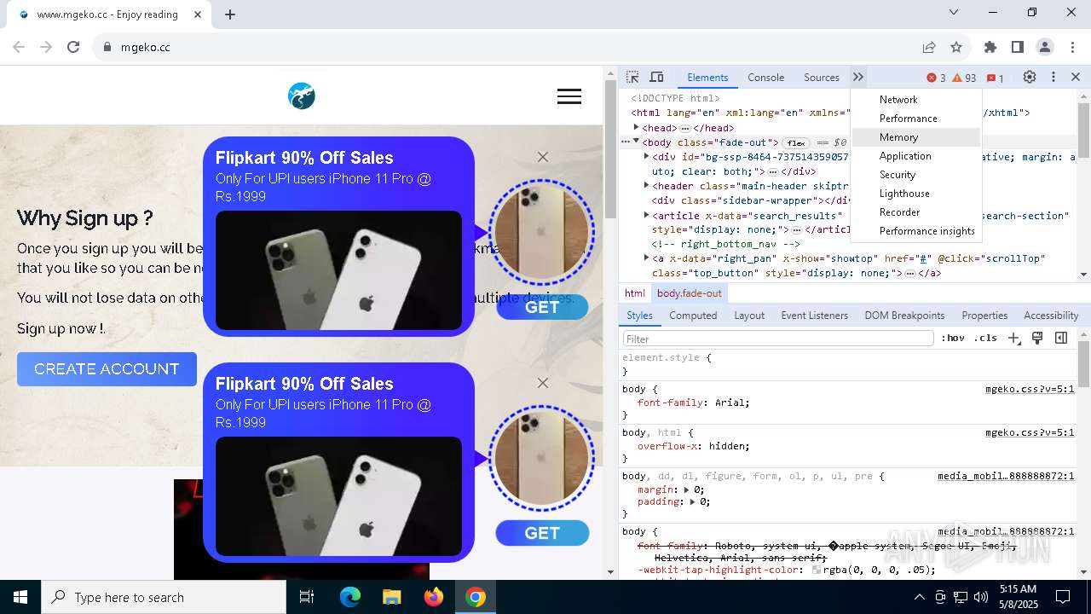Open Chrome side panel icon

click(x=1018, y=47)
